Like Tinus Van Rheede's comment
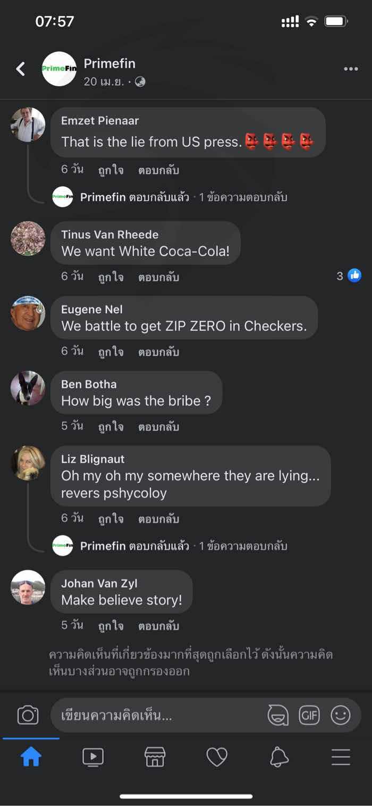The height and width of the screenshot is (806, 372). [111, 277]
